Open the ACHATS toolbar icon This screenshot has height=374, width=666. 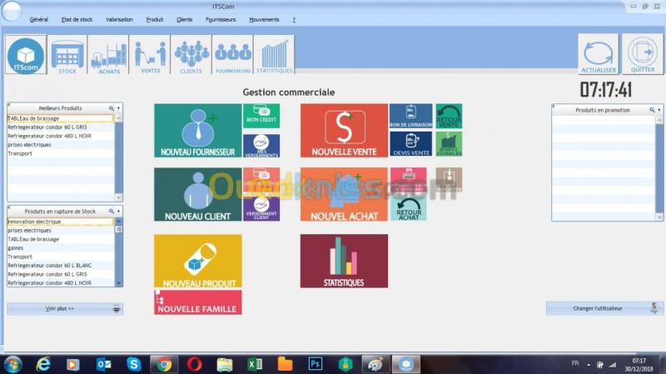click(x=109, y=55)
